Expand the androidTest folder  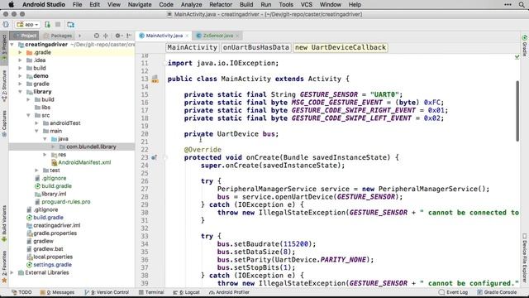point(36,123)
